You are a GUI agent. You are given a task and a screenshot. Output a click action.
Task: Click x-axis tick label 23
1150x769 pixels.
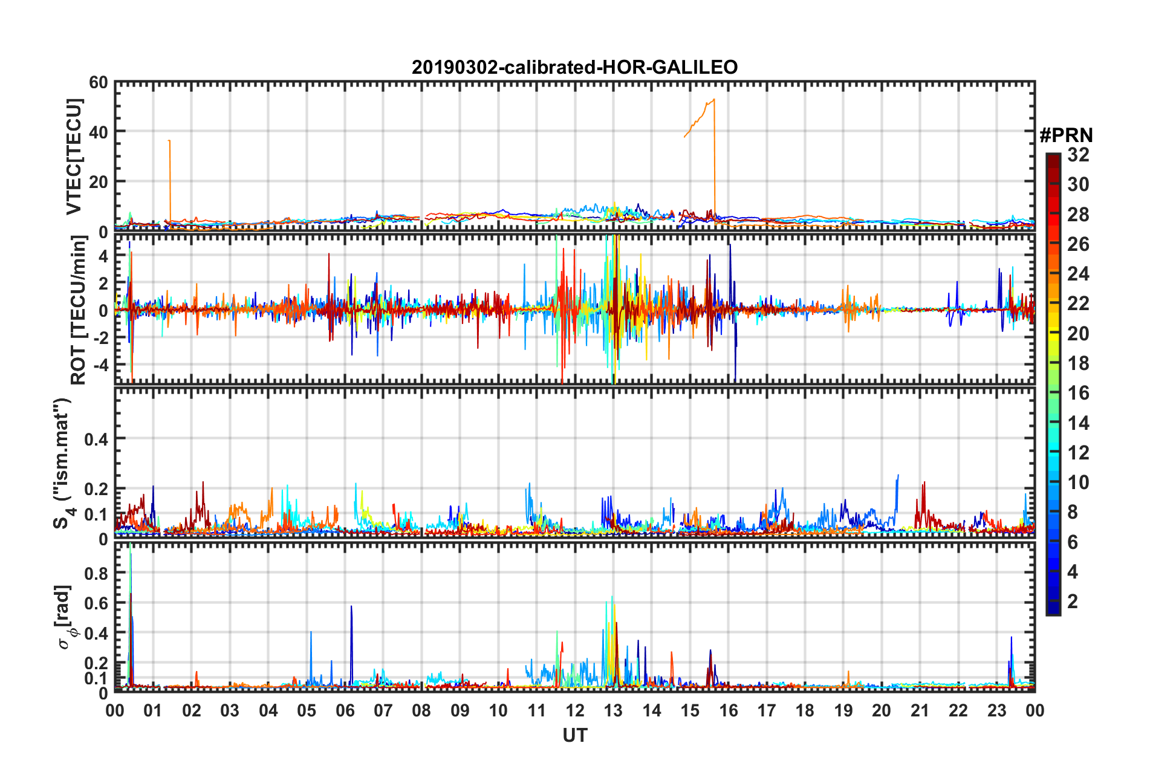point(997,710)
